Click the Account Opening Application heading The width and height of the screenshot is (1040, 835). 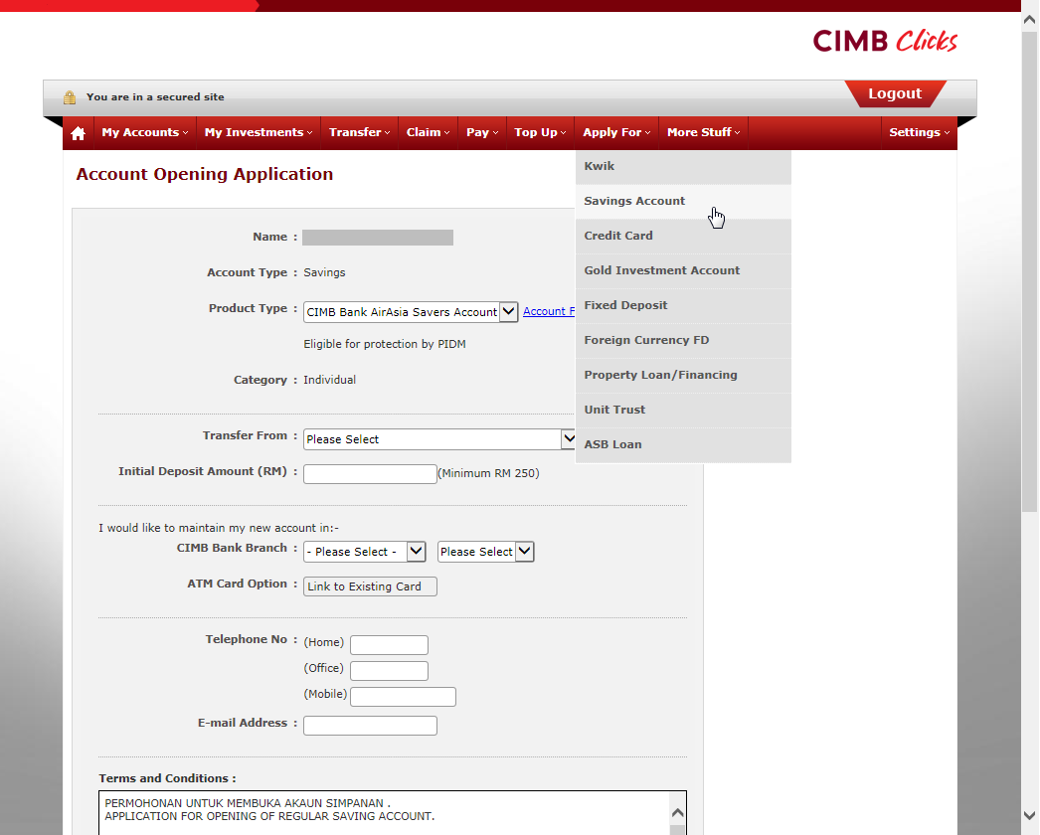point(204,174)
